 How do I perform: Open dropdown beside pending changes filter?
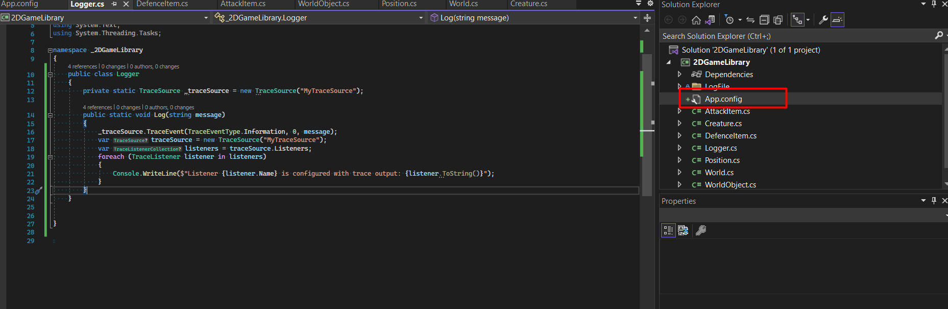pyautogui.click(x=740, y=20)
